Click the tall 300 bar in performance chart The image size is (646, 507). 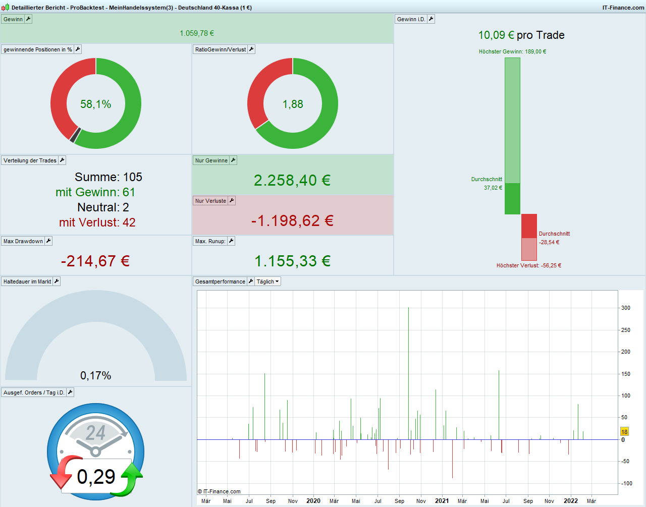pyautogui.click(x=408, y=373)
